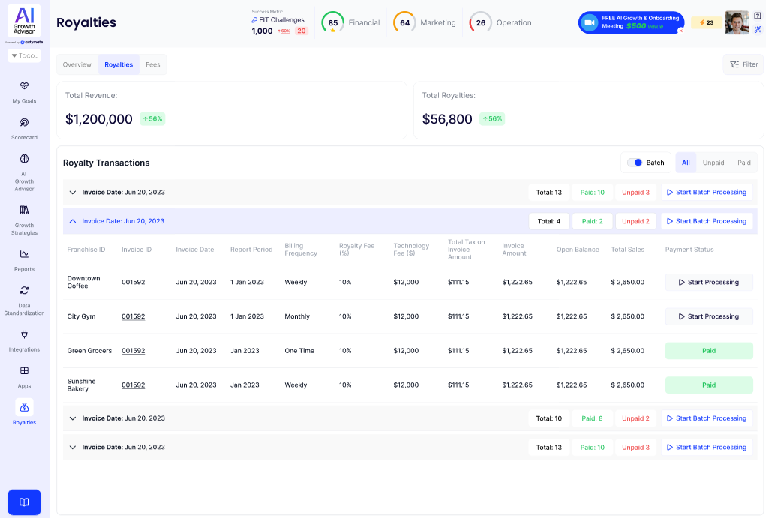Open Growth Strategies books icon
The width and height of the screenshot is (766, 518).
pos(24,211)
